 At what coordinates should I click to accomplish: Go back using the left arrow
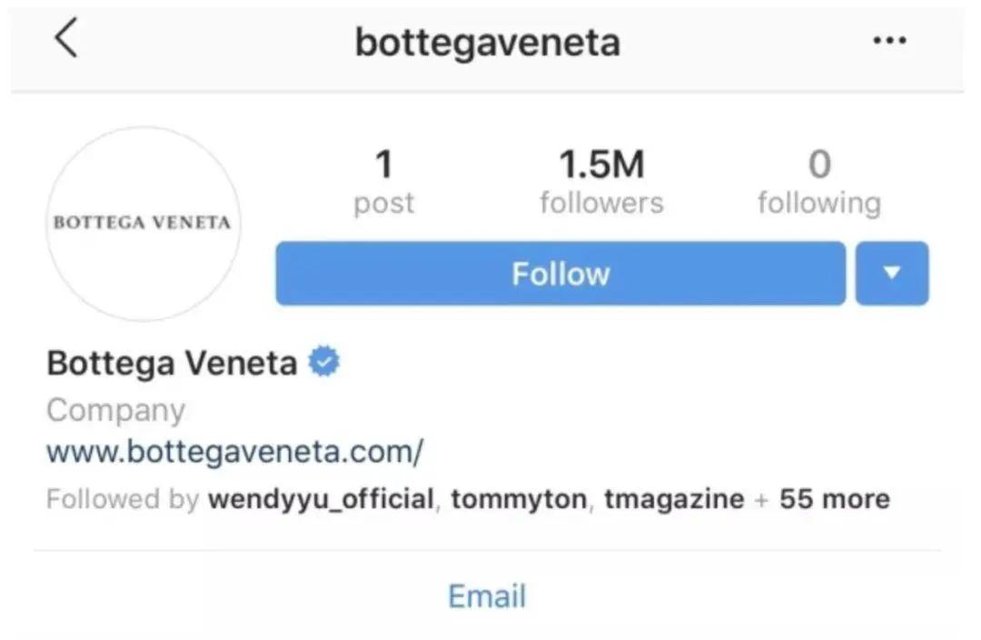pyautogui.click(x=66, y=40)
